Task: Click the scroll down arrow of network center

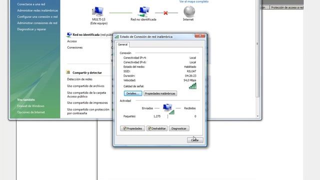Action: point(257,116)
